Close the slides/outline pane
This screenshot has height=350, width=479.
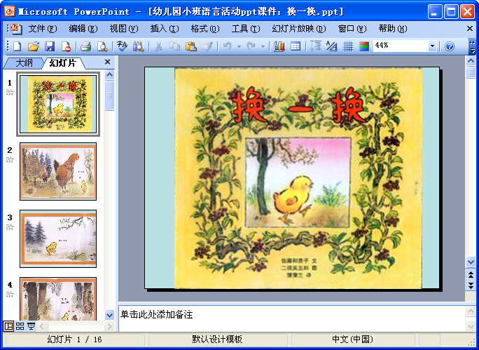[107, 62]
